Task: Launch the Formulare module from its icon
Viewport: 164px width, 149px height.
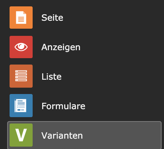Action: 21,106
